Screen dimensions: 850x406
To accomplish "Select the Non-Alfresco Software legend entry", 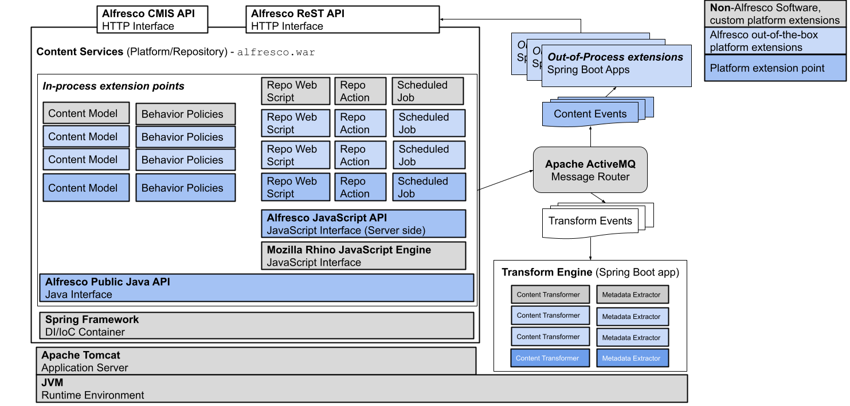I will [x=775, y=14].
